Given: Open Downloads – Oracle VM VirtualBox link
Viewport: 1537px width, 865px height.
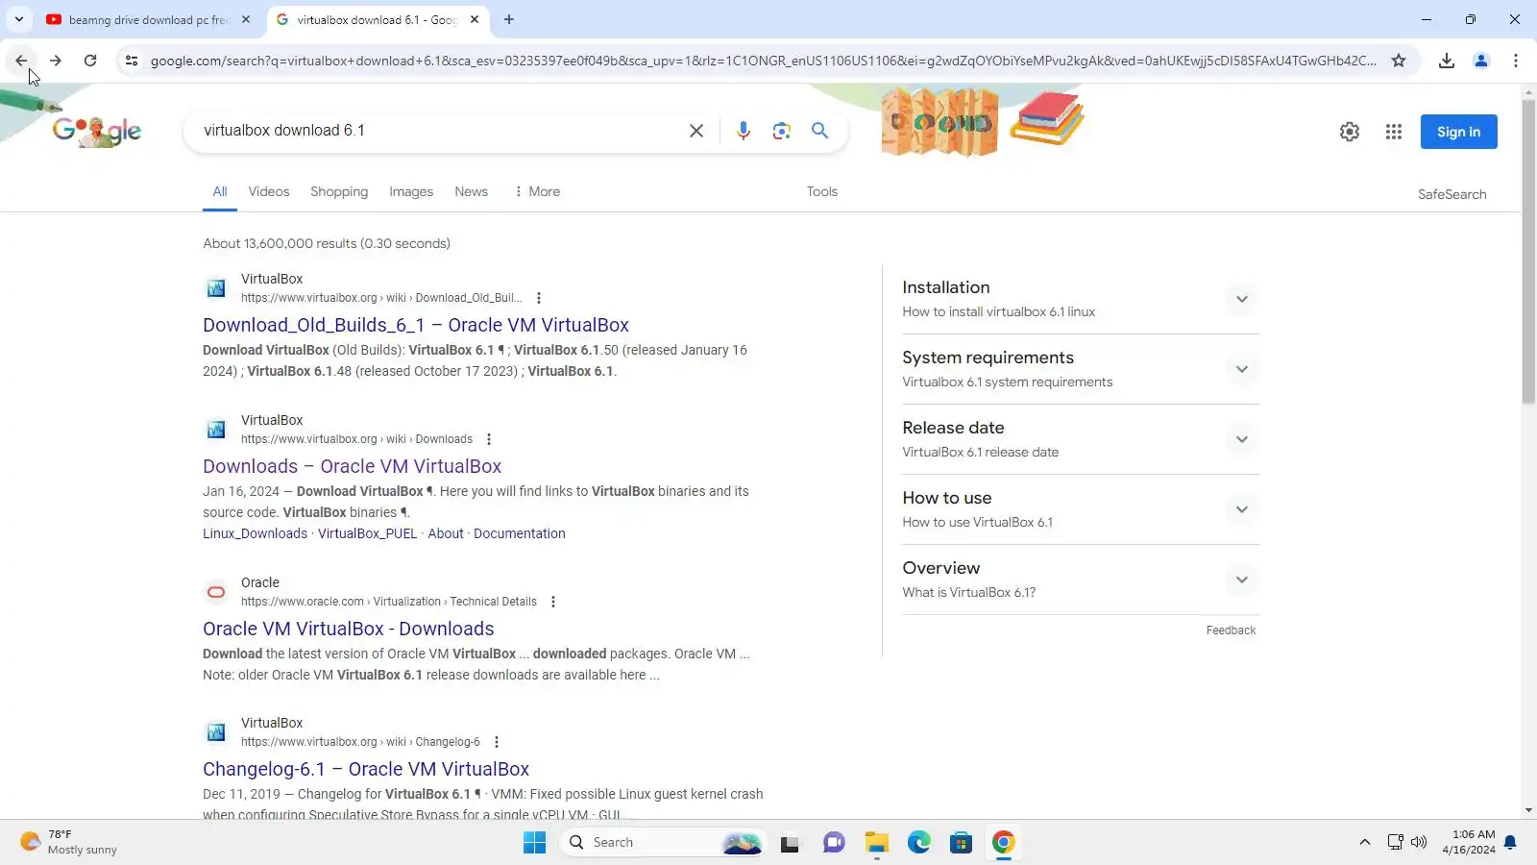Looking at the screenshot, I should point(352,466).
